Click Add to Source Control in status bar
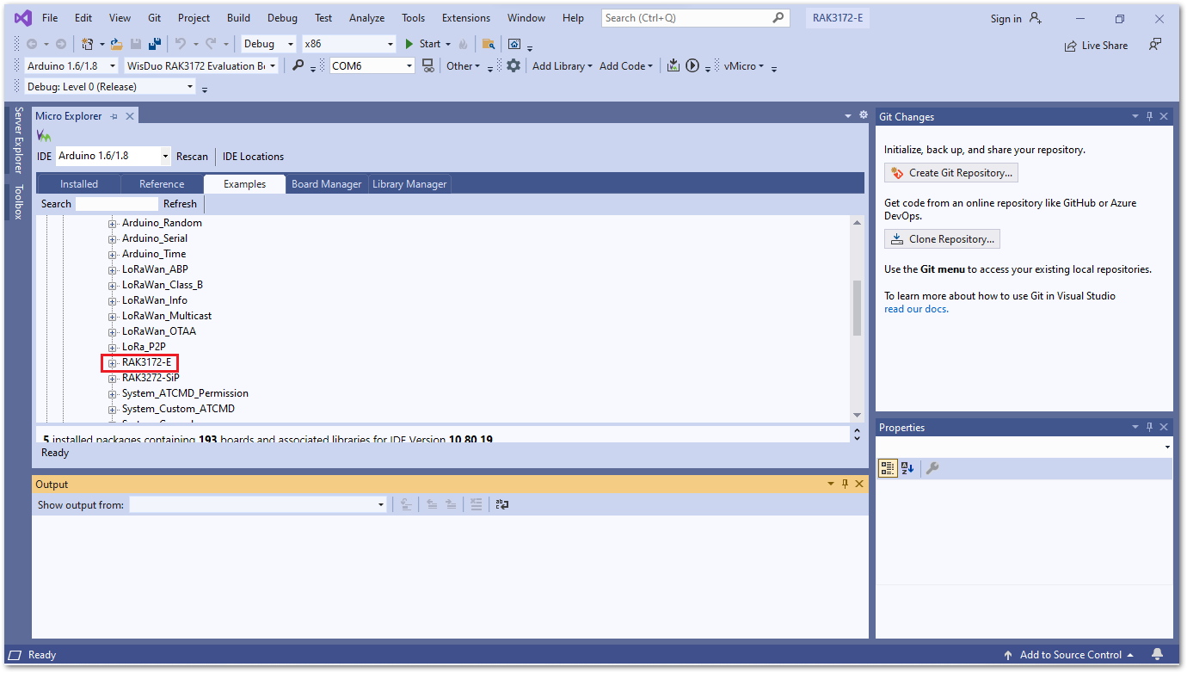 (1069, 655)
